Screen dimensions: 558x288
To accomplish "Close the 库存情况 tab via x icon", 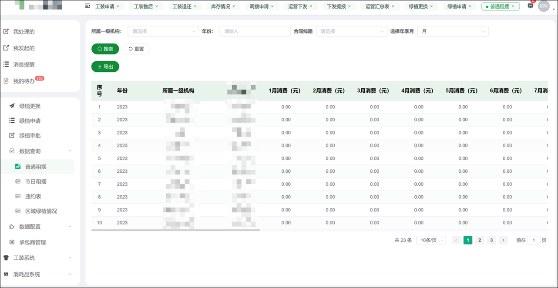I will pyautogui.click(x=234, y=7).
